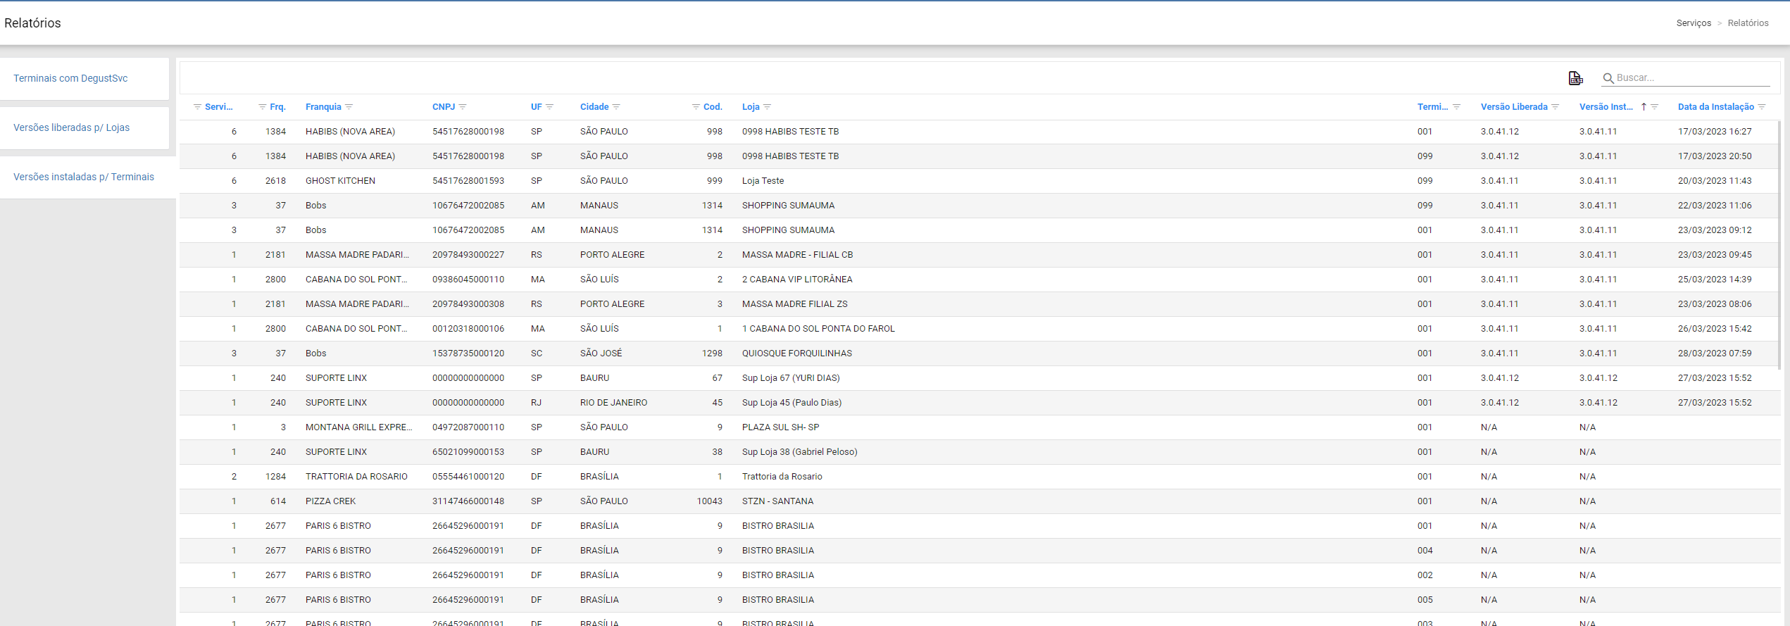
Task: Go to Serviços in the breadcrumb
Action: (1694, 23)
